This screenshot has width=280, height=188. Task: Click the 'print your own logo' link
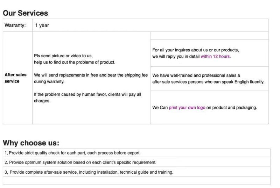point(187,108)
